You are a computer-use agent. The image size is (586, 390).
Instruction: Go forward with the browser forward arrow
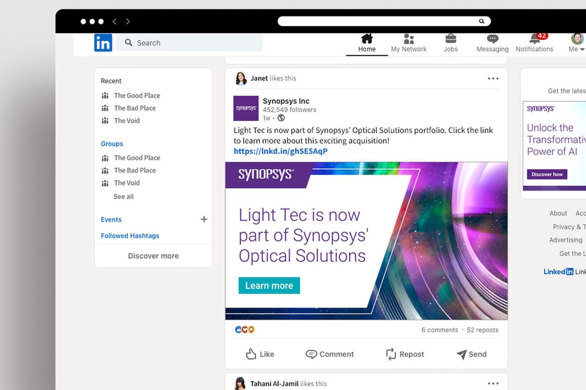128,21
